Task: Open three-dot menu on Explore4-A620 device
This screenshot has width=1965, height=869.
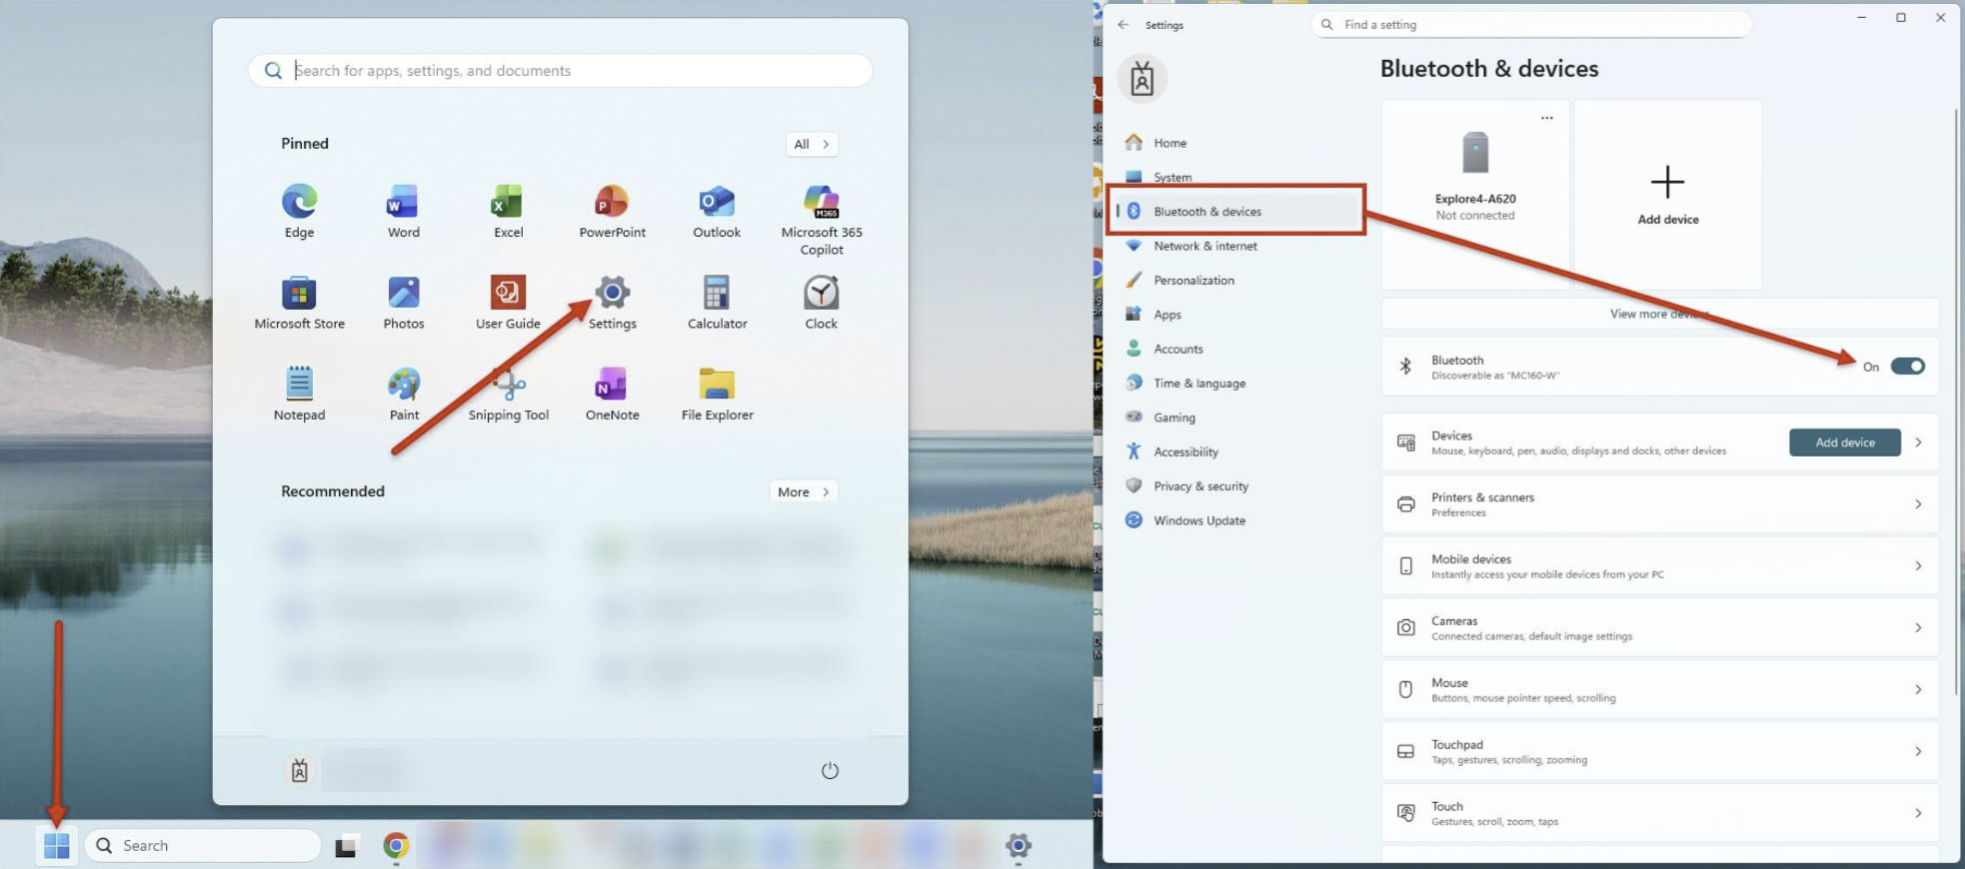Action: point(1546,118)
